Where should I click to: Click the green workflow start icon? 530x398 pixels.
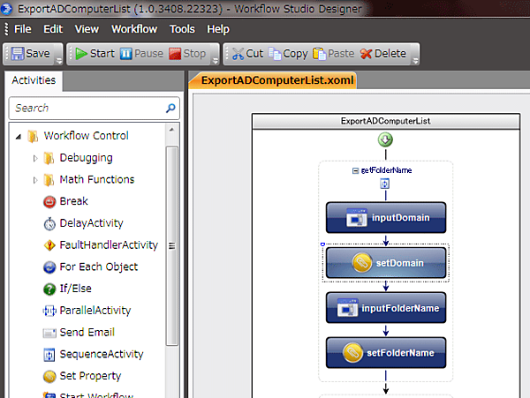(385, 139)
